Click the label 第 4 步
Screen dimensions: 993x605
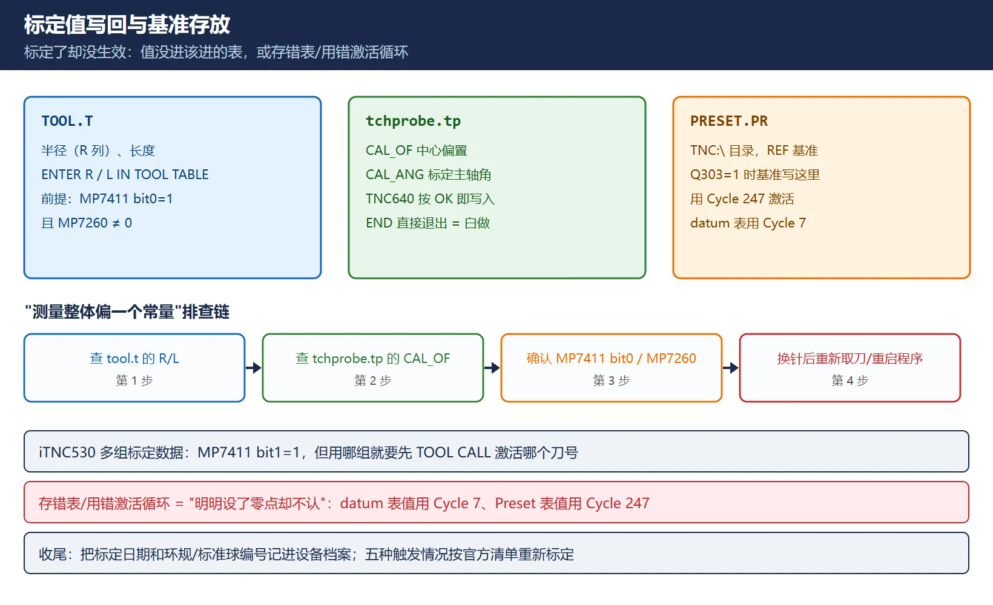click(x=850, y=381)
